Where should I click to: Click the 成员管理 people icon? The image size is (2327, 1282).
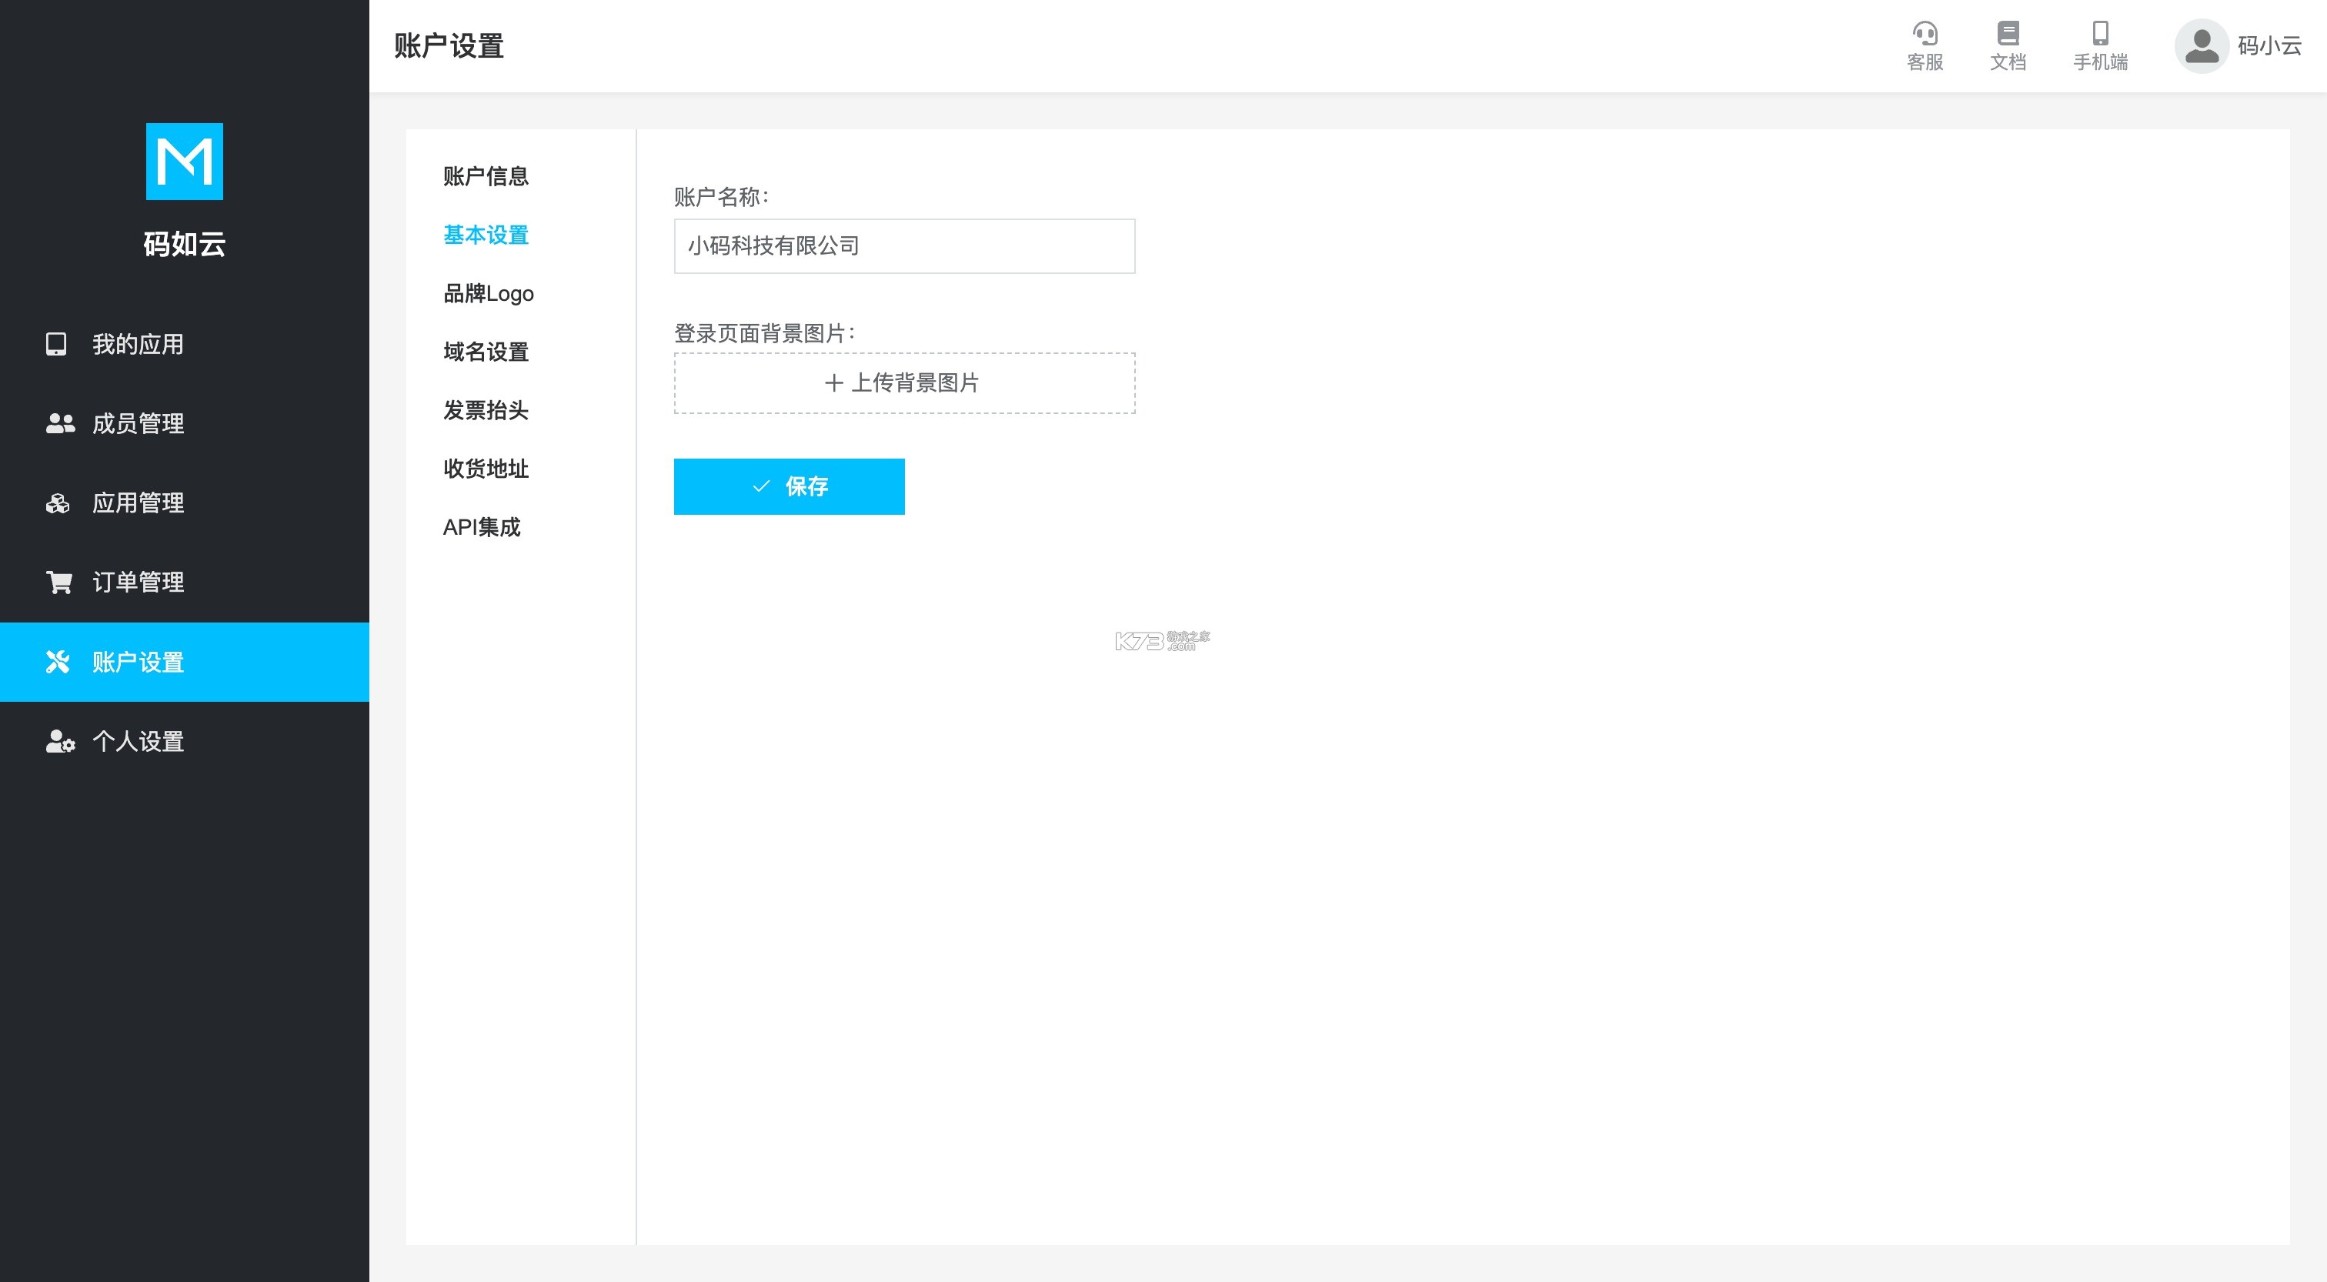click(59, 422)
